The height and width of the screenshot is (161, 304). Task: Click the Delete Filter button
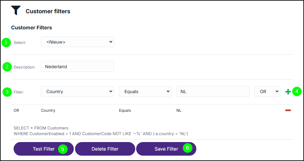click(x=105, y=149)
